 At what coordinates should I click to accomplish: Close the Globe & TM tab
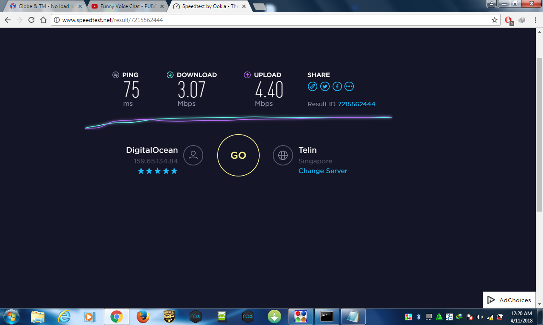coord(80,6)
